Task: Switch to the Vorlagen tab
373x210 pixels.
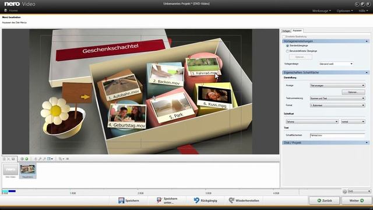Action: pyautogui.click(x=286, y=31)
